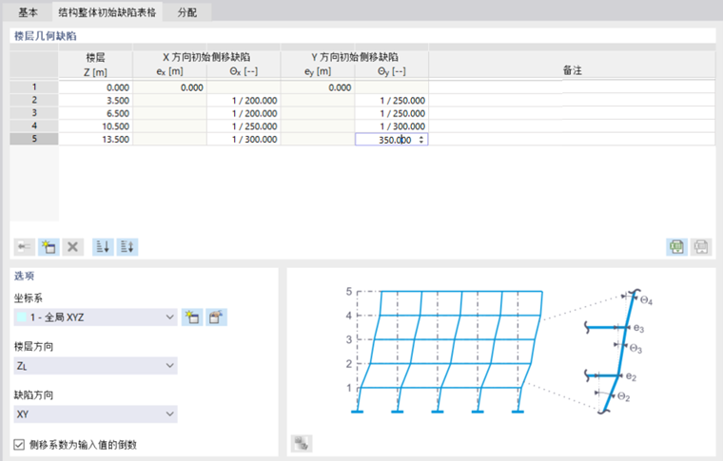Open the 缺陷方向 dropdown showing XY
The image size is (723, 461).
(x=95, y=414)
